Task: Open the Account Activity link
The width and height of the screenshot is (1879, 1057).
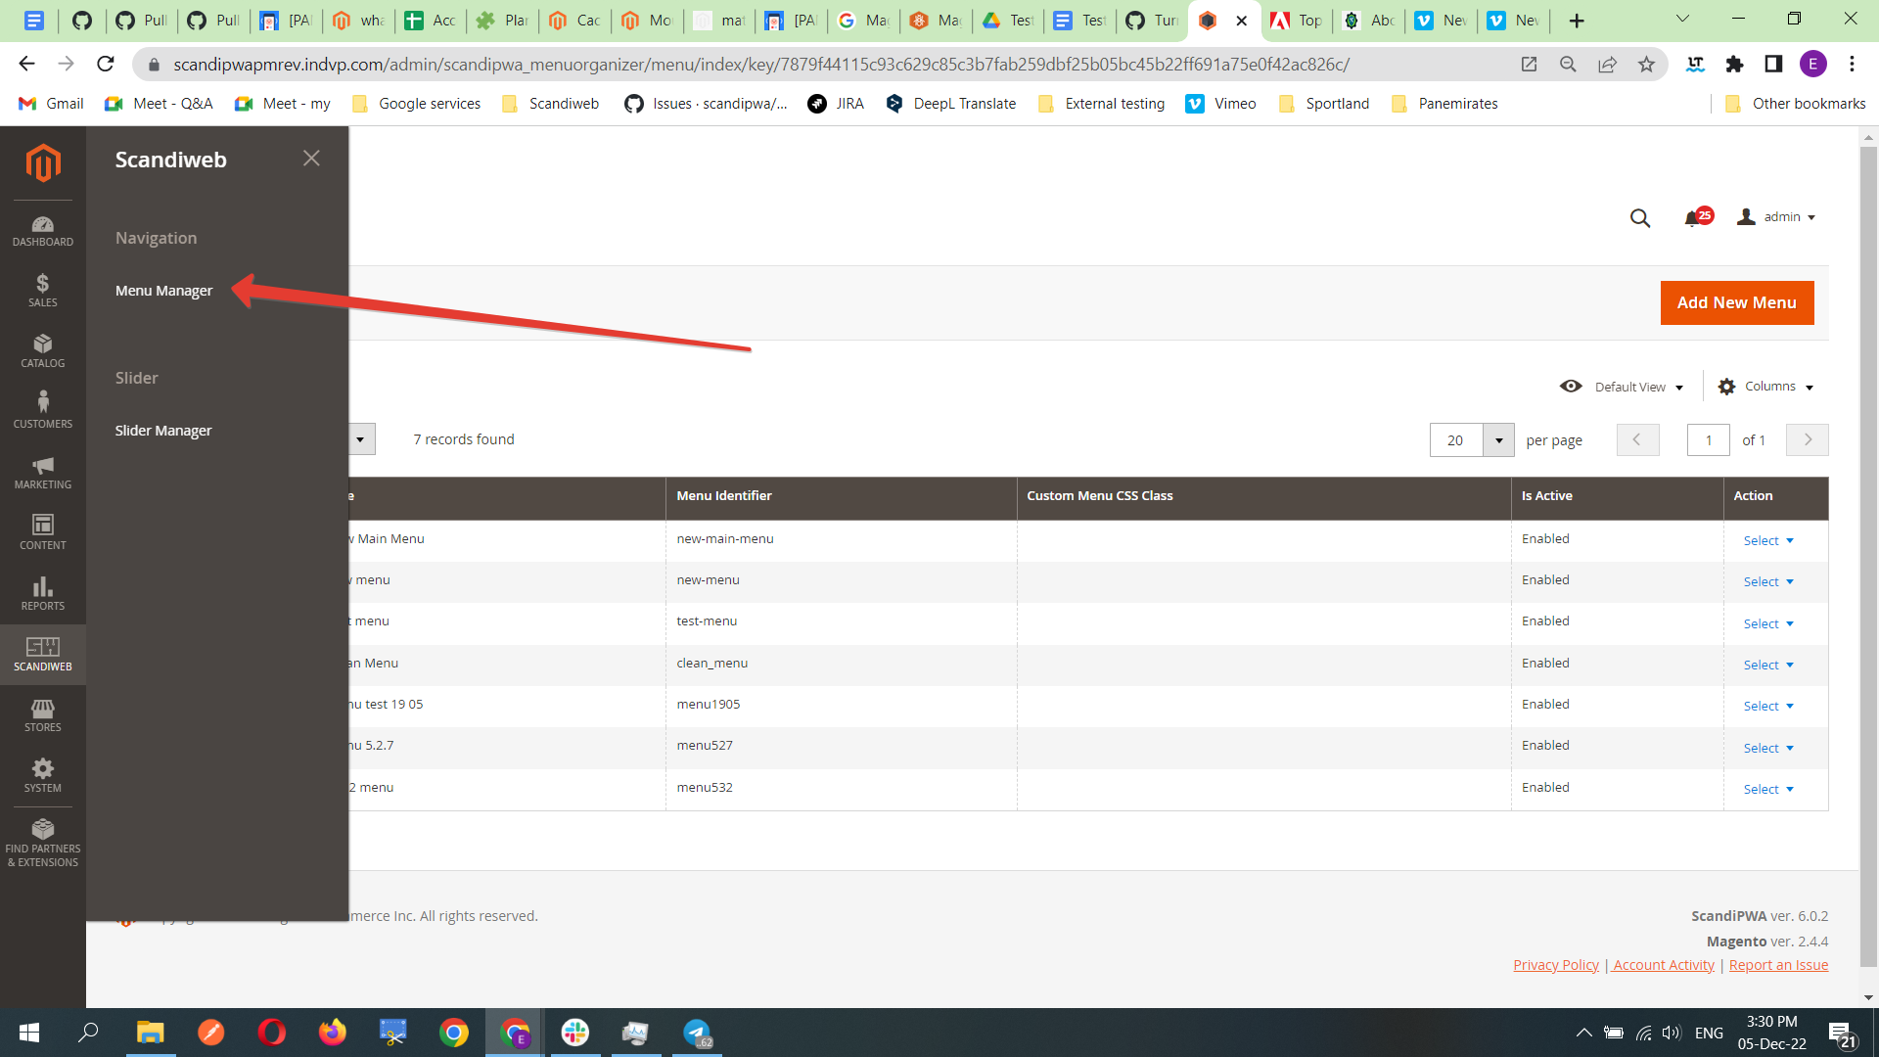Action: [x=1663, y=965]
